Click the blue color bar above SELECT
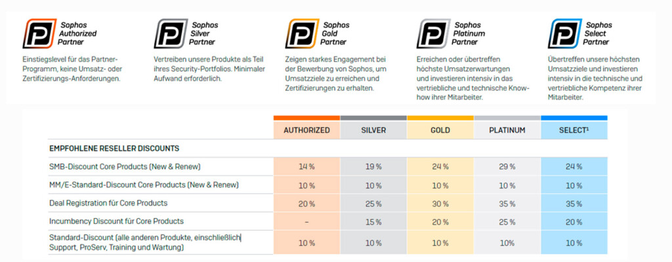Viewport: 672px width, 262px height. 574,118
